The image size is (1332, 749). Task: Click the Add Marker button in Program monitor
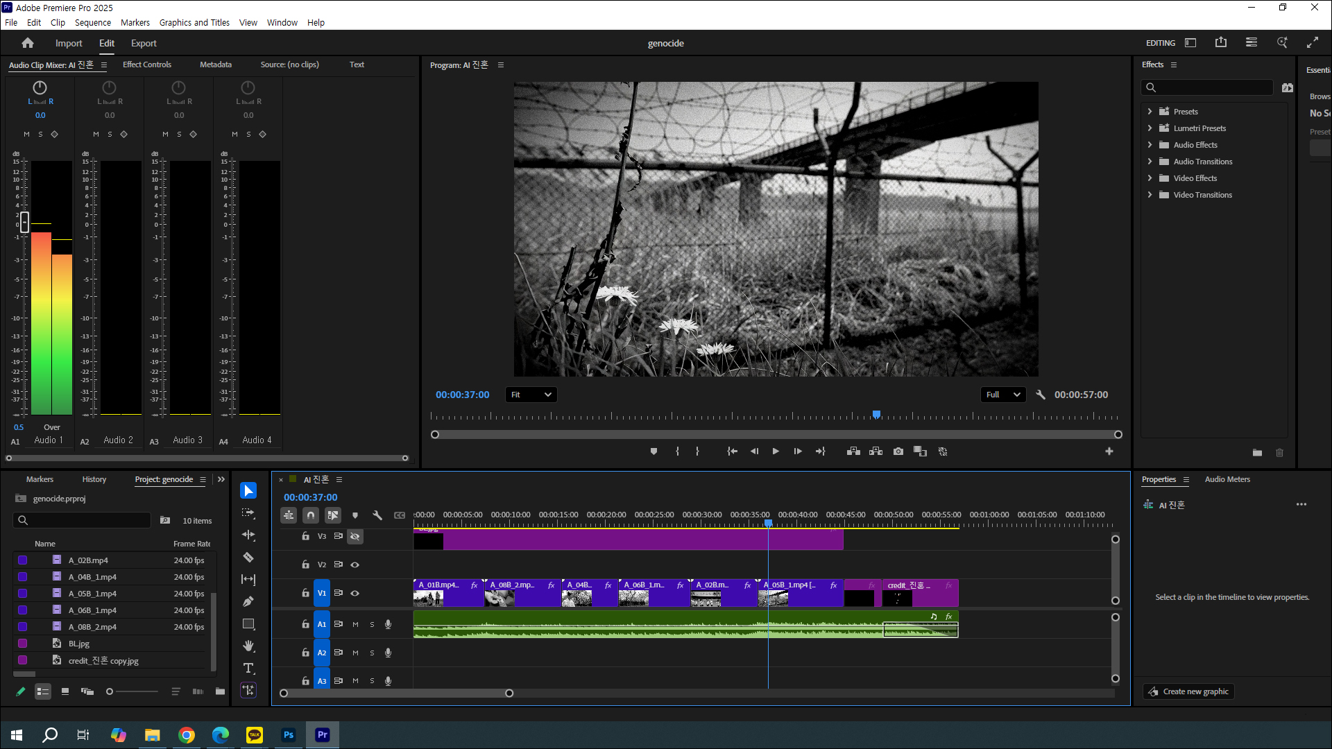(x=654, y=451)
